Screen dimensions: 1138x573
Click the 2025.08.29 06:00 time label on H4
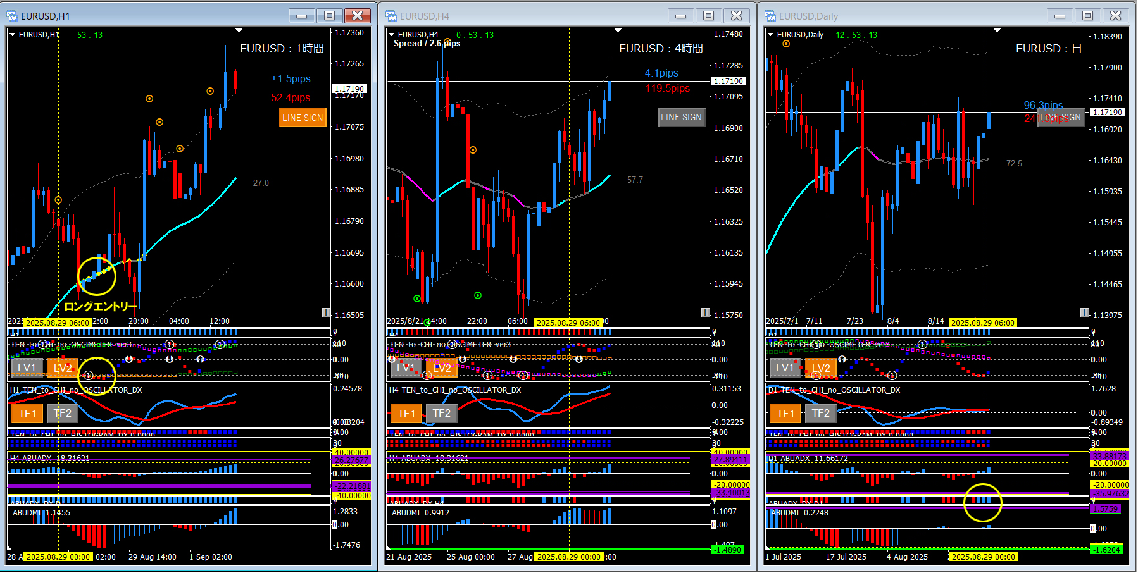click(568, 323)
